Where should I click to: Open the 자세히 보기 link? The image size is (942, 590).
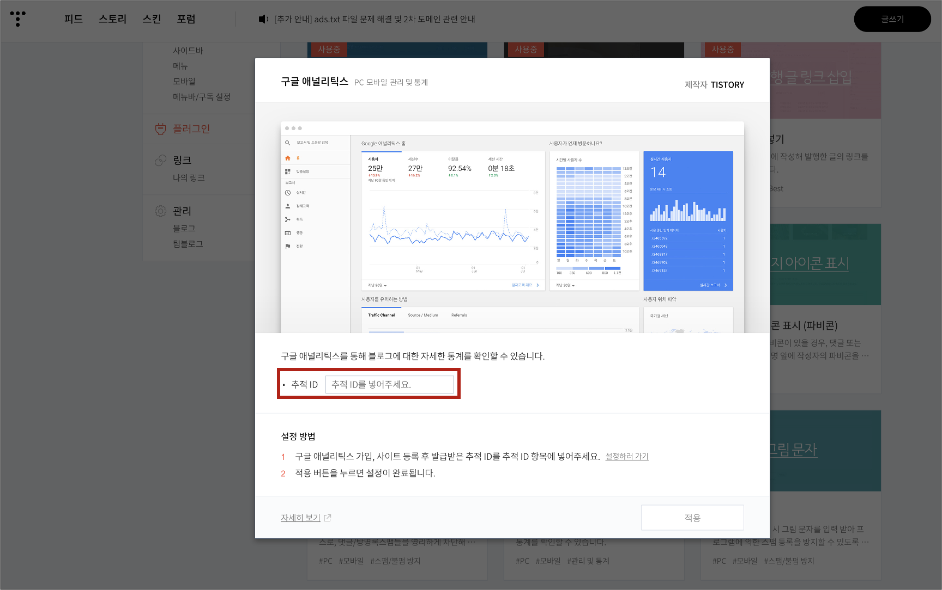300,518
